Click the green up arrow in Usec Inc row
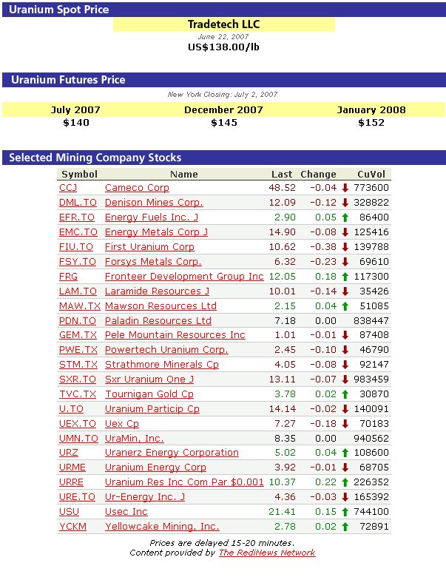The image size is (446, 577). [x=345, y=511]
